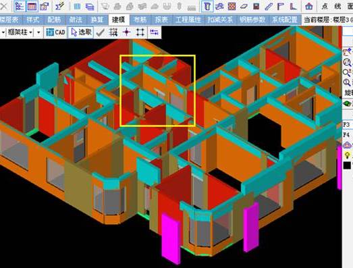Expand the small arrow after 框架柱
Image resolution: width=353 pixels, height=268 pixels.
[x=38, y=32]
